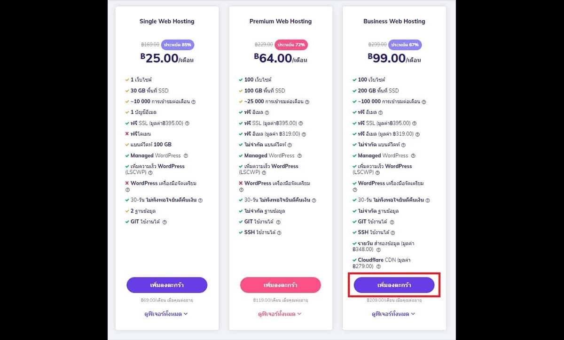Image resolution: width=564 pixels, height=340 pixels.
Task: Expand all features under Business Web Hosting
Action: (x=394, y=314)
